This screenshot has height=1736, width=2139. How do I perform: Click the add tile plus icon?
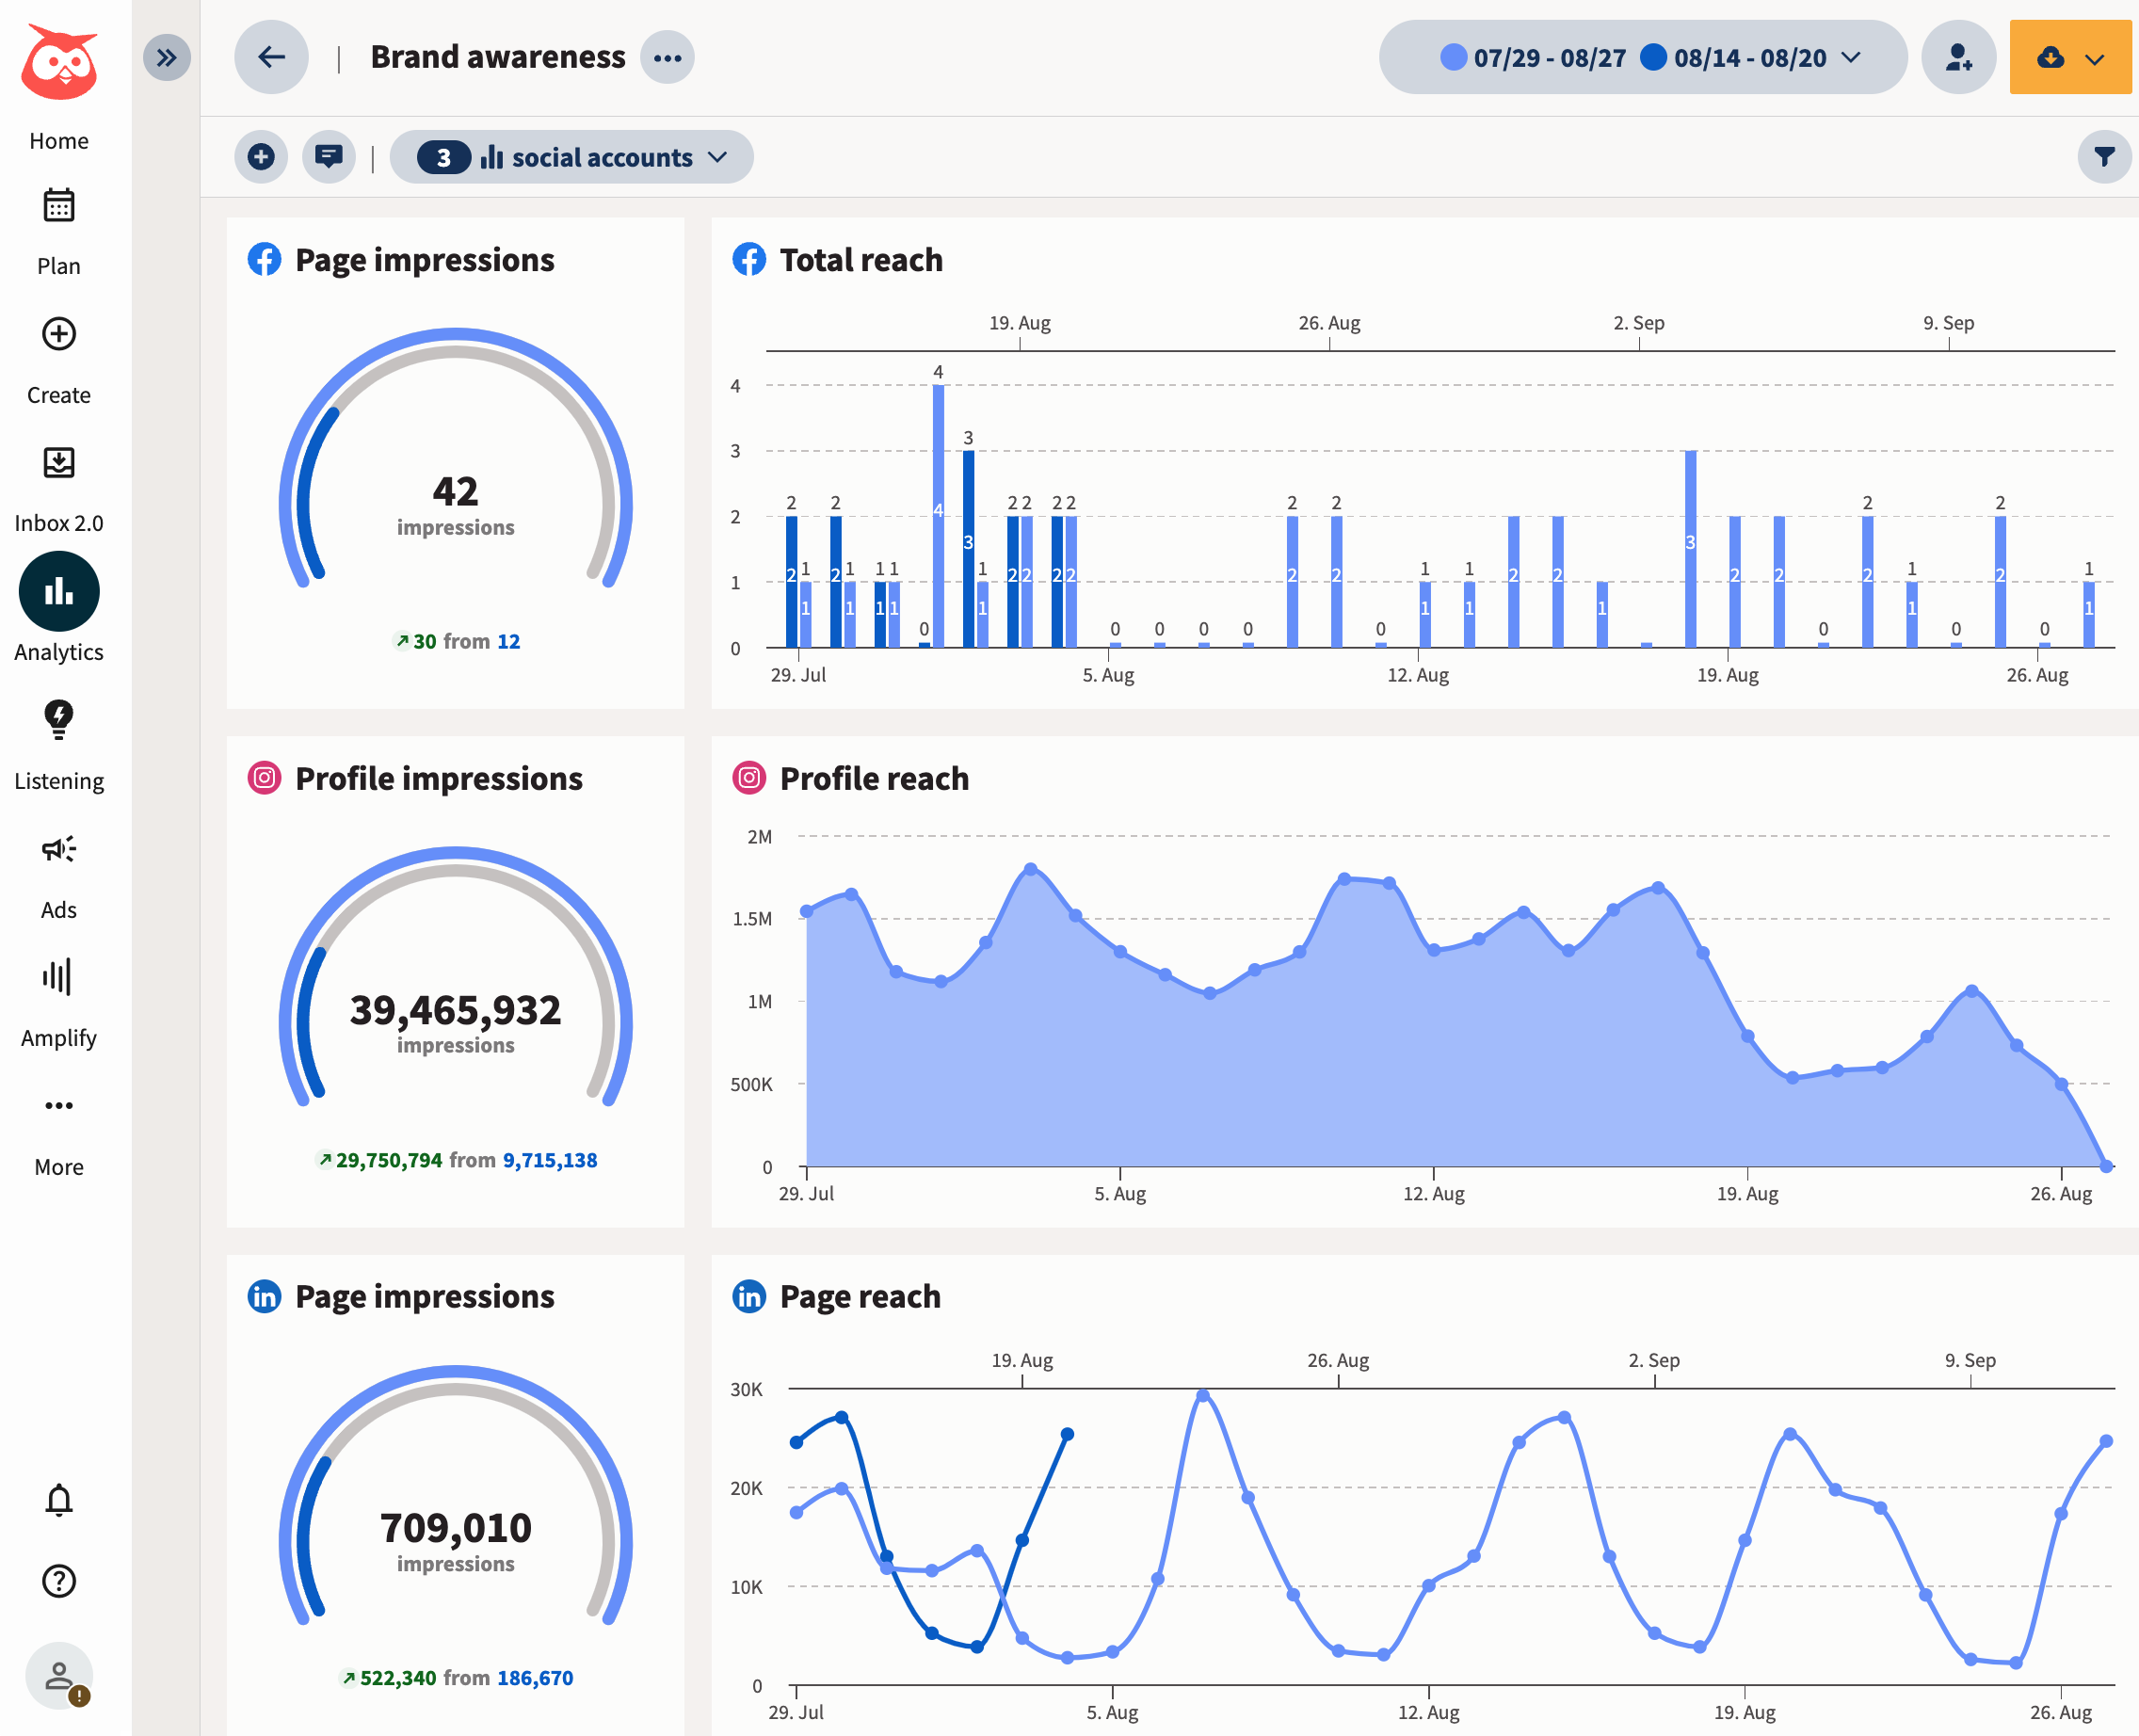pos(261,157)
